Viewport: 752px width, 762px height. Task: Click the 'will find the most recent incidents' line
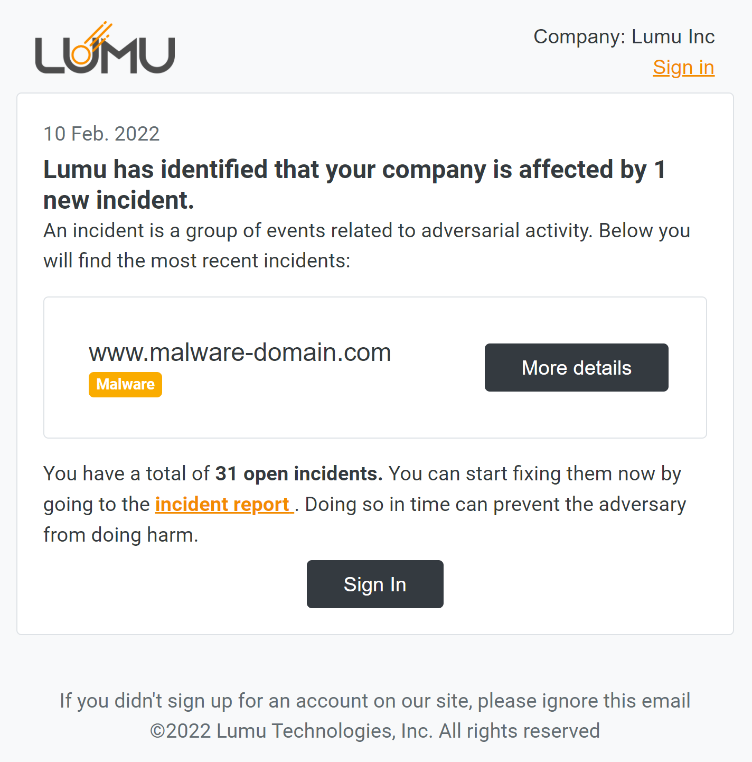[197, 261]
